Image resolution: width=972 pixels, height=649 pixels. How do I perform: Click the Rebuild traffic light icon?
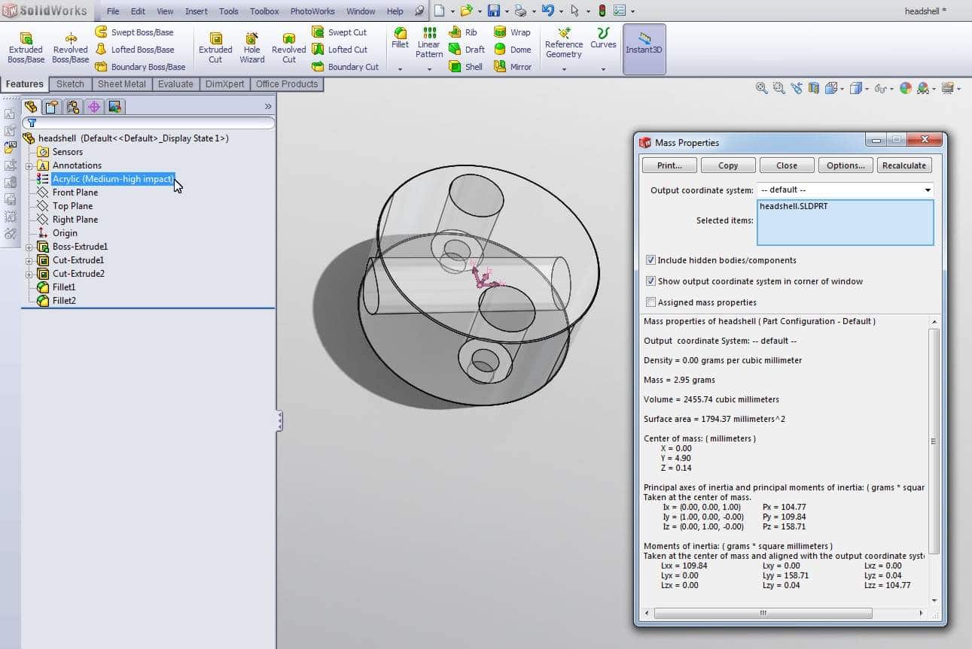(602, 11)
